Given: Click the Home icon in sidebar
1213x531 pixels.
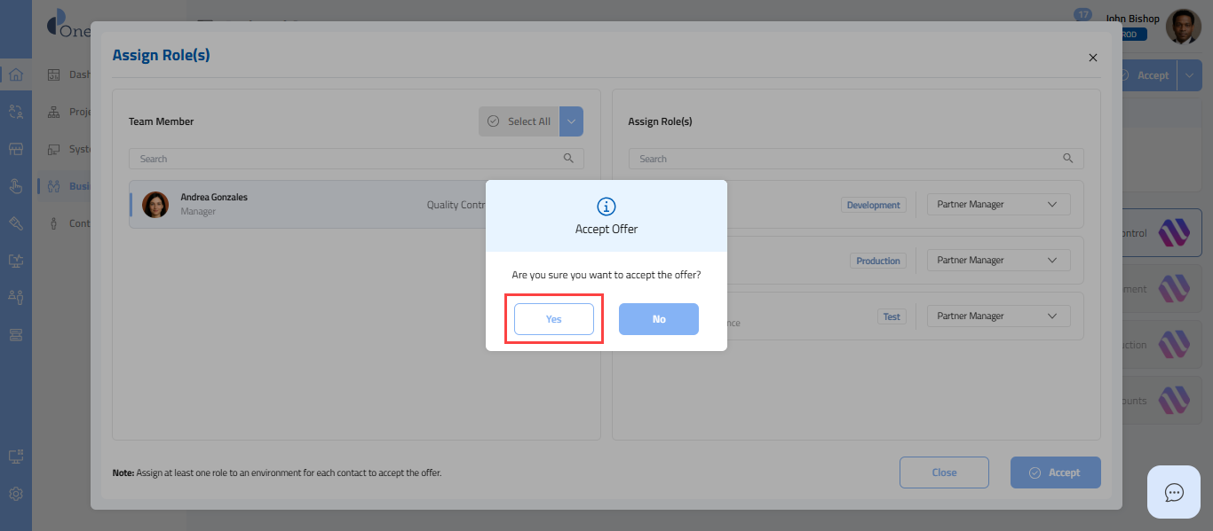Looking at the screenshot, I should 15,74.
